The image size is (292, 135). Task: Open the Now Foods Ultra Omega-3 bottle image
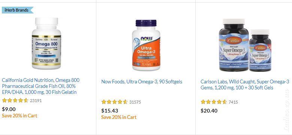146,45
